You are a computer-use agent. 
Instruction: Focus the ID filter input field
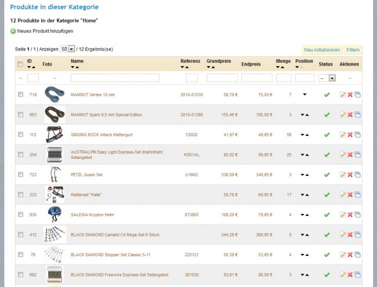pyautogui.click(x=33, y=78)
